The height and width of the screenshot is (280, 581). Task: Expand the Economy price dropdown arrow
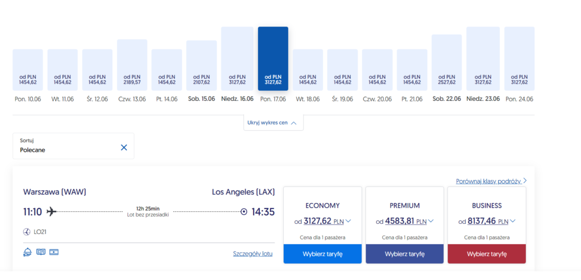[x=348, y=221]
